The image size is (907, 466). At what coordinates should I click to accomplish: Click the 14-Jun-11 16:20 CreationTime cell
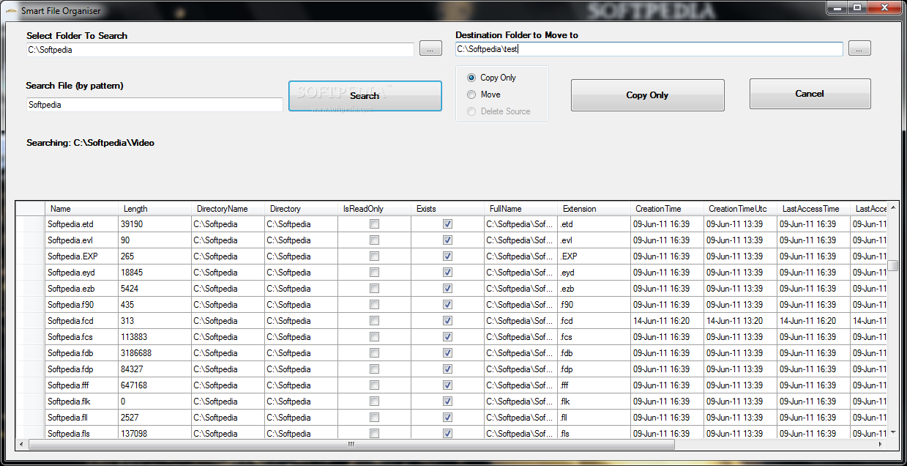click(667, 321)
